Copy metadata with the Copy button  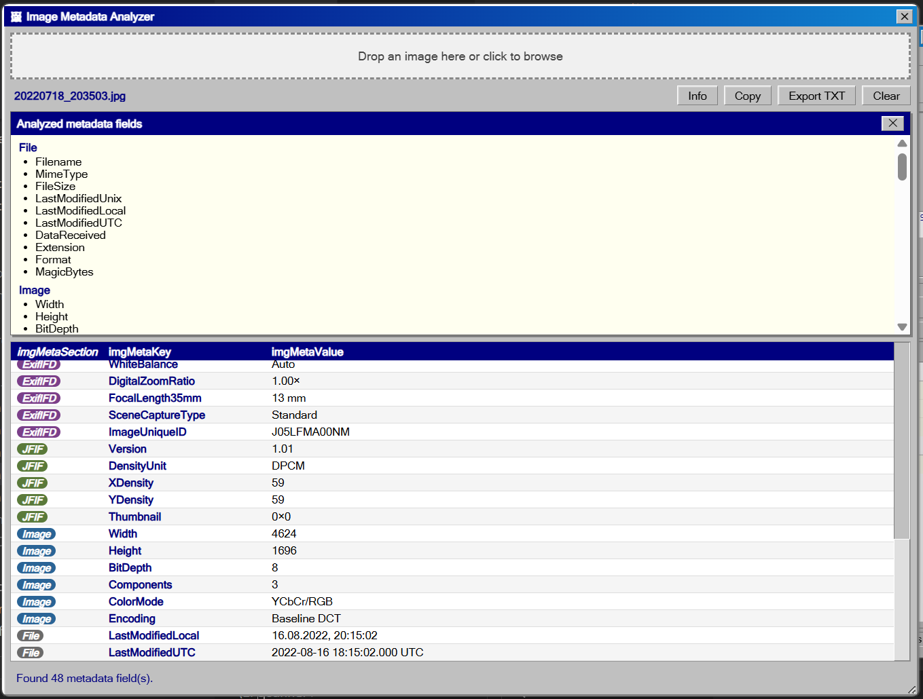click(x=748, y=96)
